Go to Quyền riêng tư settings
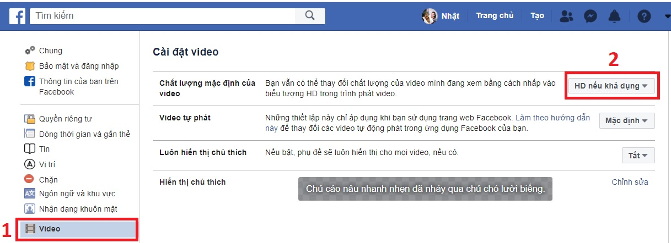 point(65,119)
